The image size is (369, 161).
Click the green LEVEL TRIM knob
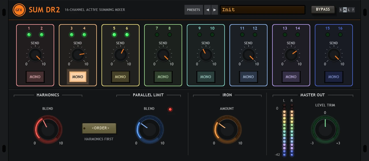tap(325, 129)
